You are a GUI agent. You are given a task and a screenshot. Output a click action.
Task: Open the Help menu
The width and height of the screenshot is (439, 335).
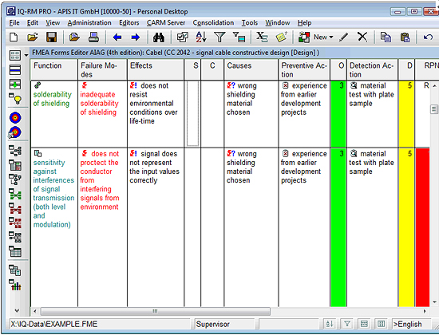click(x=304, y=22)
